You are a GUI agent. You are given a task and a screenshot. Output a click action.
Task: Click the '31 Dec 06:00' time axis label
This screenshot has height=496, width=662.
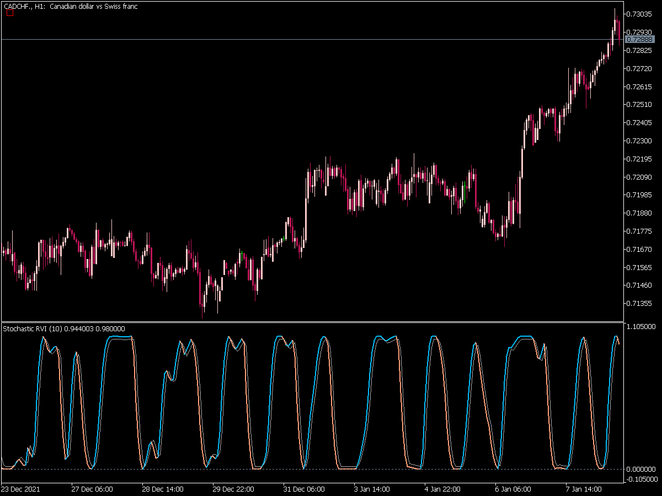tap(304, 489)
